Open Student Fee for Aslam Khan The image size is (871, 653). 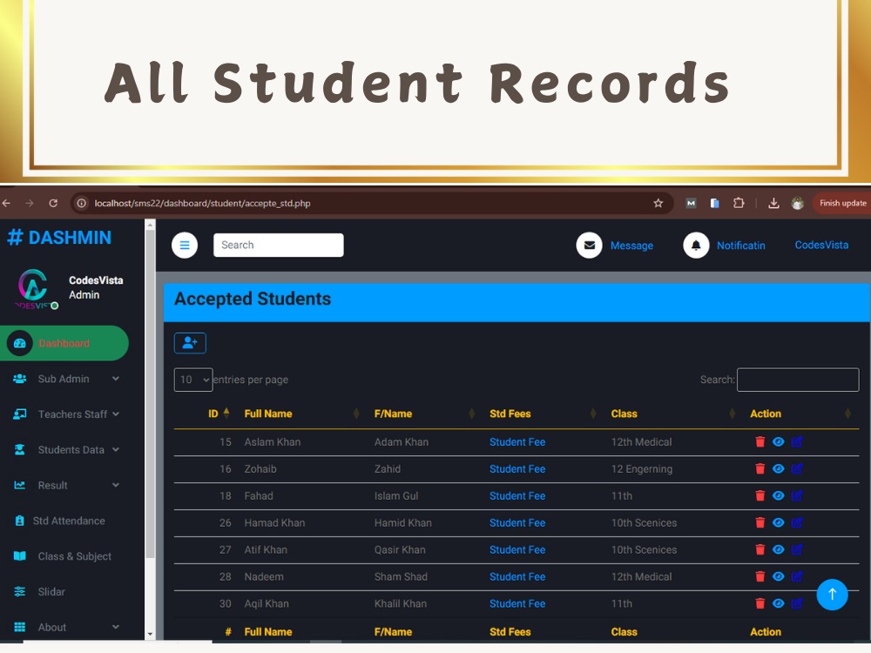(x=517, y=442)
